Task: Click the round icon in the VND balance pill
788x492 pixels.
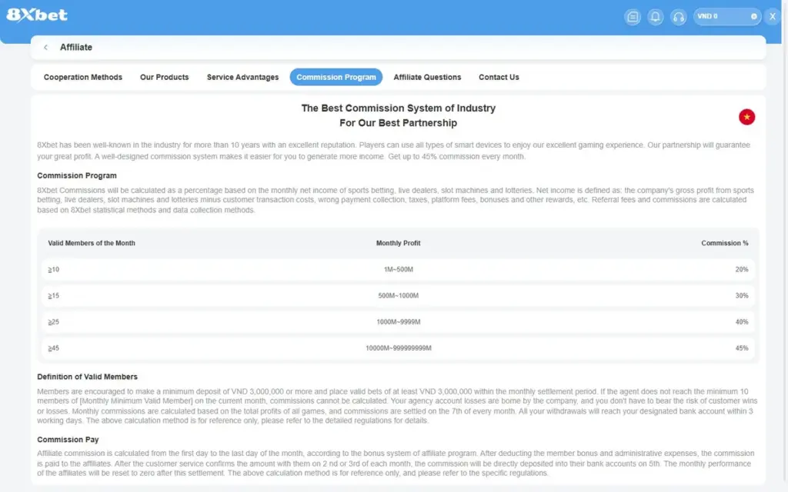Action: [x=754, y=17]
